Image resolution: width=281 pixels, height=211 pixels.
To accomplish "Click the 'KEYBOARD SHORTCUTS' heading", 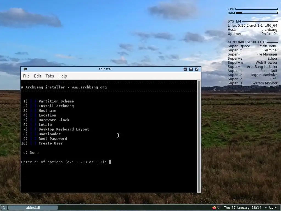I will (x=247, y=42).
